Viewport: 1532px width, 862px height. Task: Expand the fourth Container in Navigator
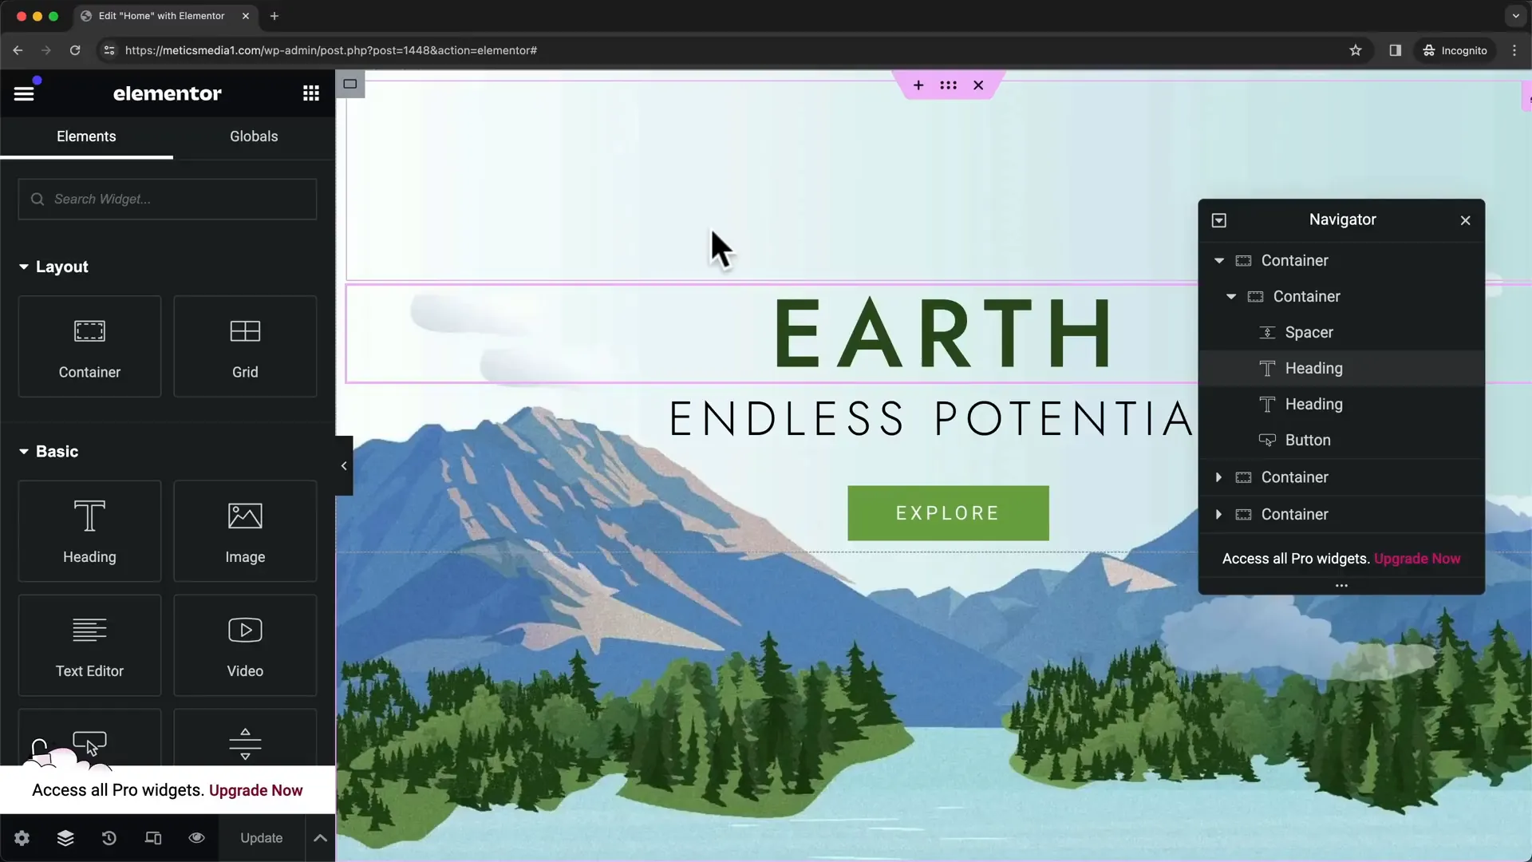tap(1218, 514)
